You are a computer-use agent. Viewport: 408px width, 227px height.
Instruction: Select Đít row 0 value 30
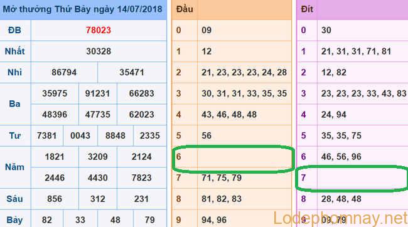(326, 30)
